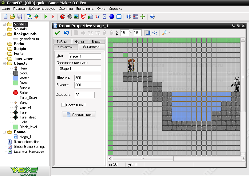The height and width of the screenshot is (176, 249).
Task: Toggle the room grid display
Action: [148, 32]
